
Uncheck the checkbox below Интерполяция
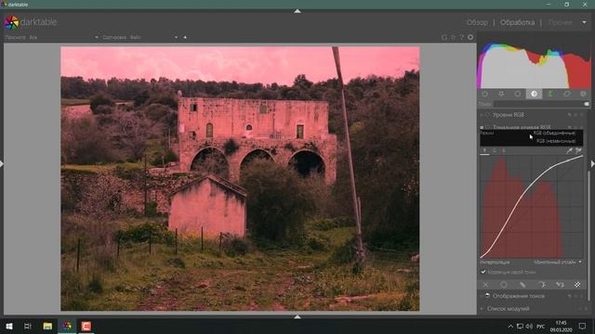click(x=483, y=272)
